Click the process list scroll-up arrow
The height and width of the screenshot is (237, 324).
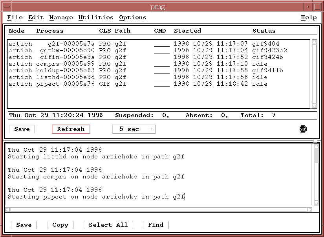tap(314, 42)
